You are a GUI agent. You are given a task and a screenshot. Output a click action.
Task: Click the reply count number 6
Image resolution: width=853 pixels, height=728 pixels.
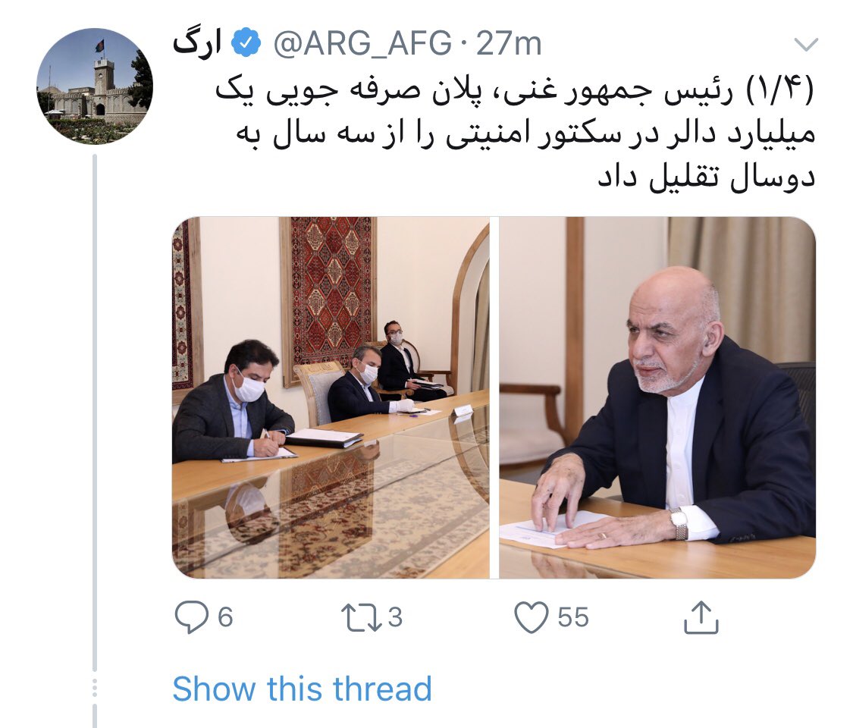click(x=225, y=617)
